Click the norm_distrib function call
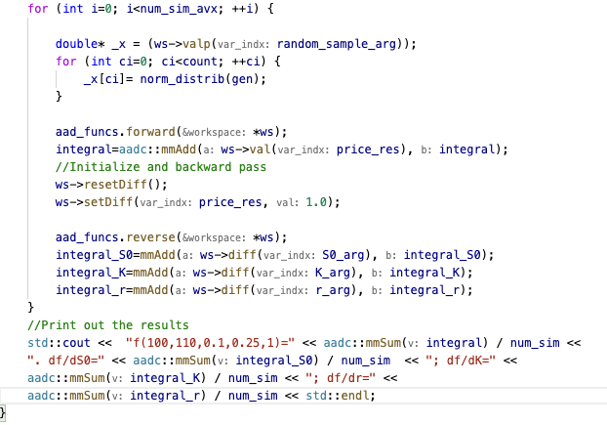The image size is (607, 425). point(182,79)
